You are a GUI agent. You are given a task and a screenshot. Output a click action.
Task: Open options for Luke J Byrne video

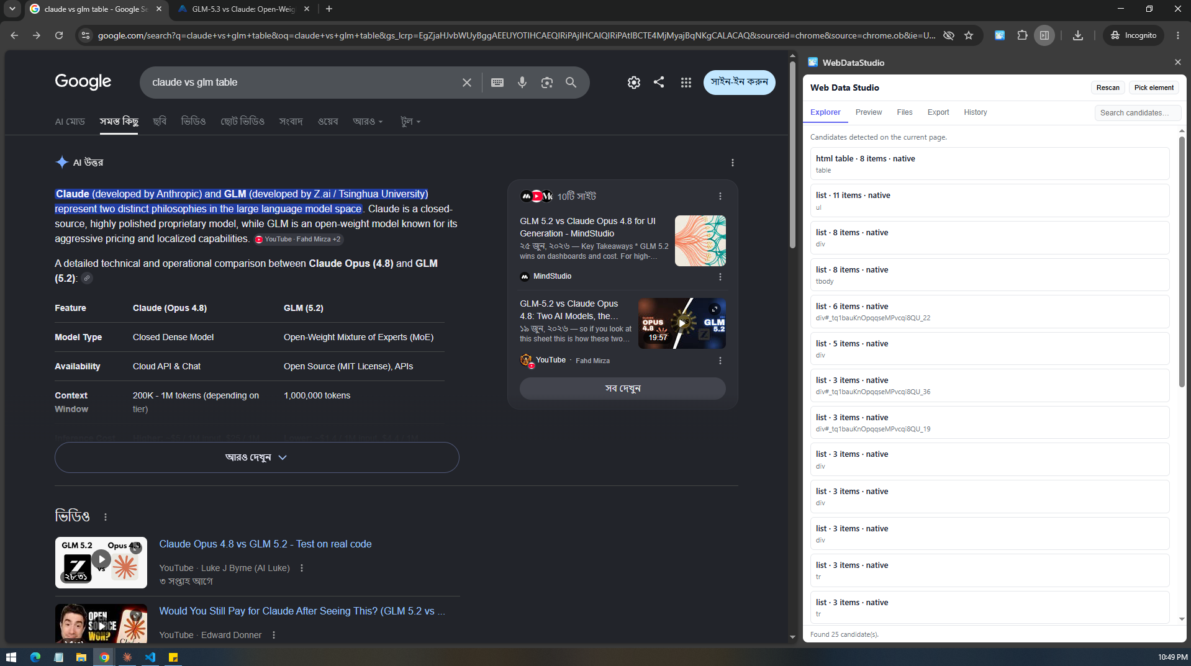click(302, 568)
